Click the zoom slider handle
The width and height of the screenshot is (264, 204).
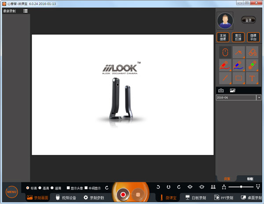pyautogui.click(x=241, y=187)
